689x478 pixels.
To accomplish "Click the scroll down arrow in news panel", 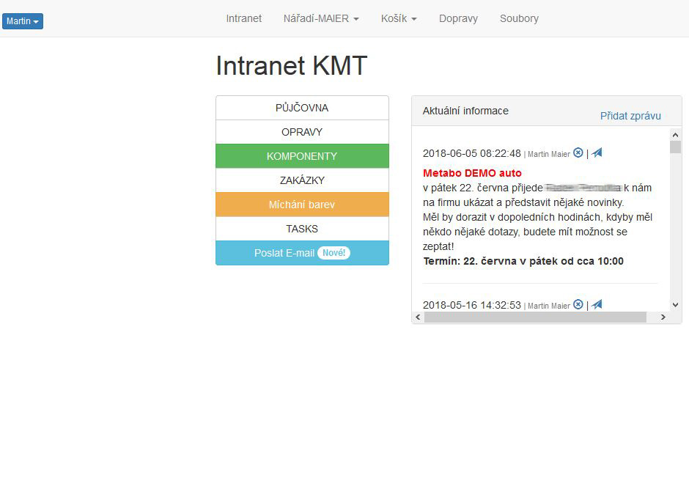I will (675, 305).
